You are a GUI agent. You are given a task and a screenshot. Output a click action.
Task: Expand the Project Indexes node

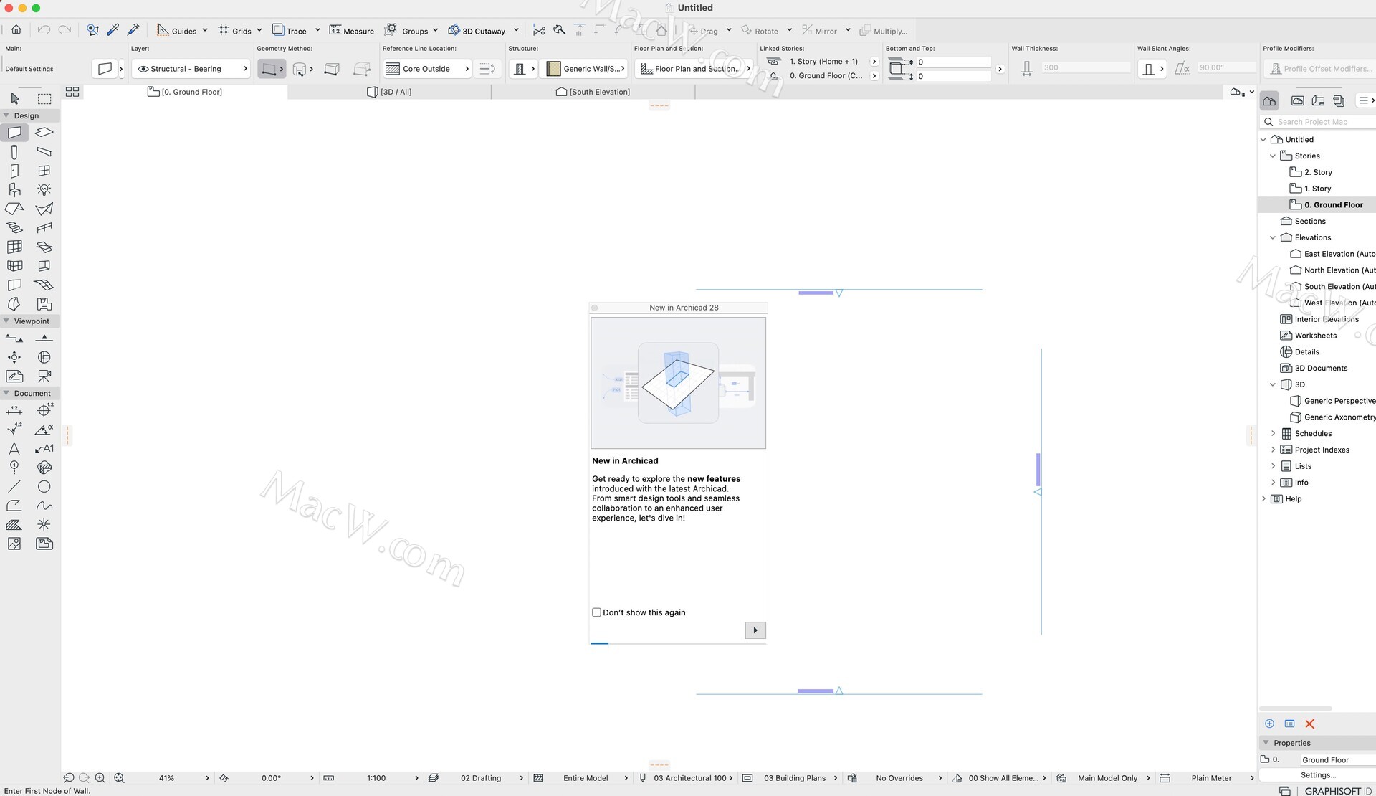point(1273,450)
